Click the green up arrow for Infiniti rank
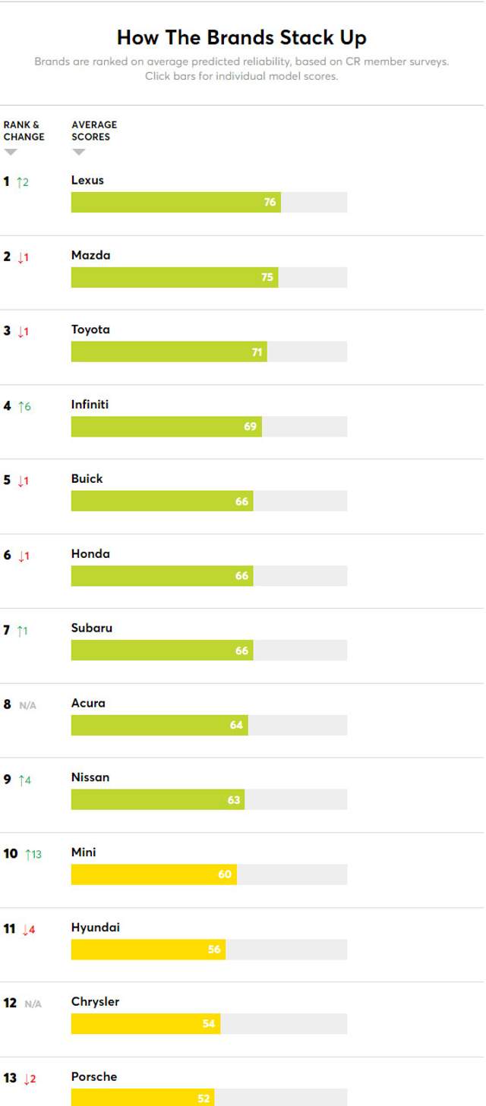 (21, 407)
